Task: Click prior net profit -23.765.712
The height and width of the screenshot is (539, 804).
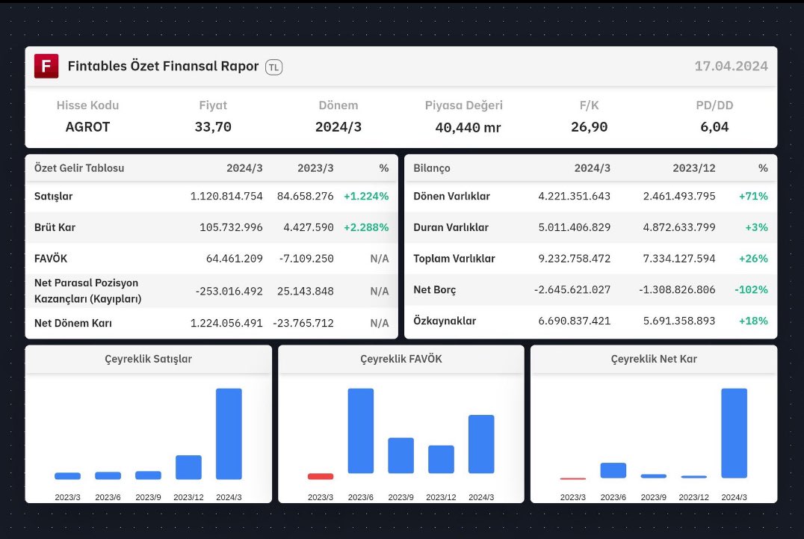Action: tap(303, 323)
